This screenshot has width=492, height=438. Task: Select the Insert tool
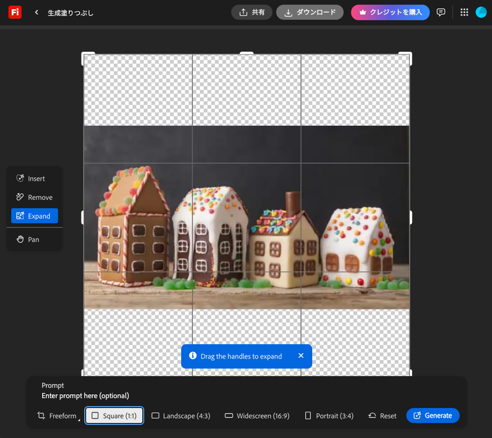[x=35, y=179]
